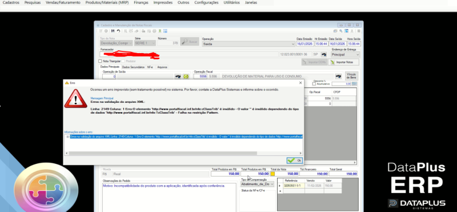Open the Configurações menu
Screen dimensions: 457x212
coord(206,3)
